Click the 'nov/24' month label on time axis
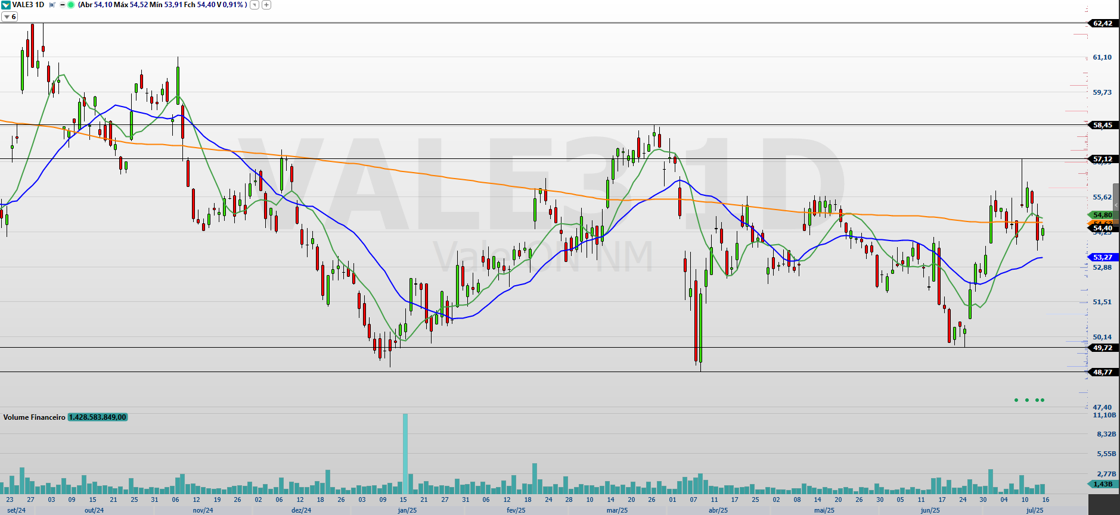Screen dimensions: 1120x515 click(x=203, y=510)
